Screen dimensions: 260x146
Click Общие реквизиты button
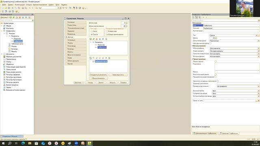pyautogui.click(x=98, y=78)
